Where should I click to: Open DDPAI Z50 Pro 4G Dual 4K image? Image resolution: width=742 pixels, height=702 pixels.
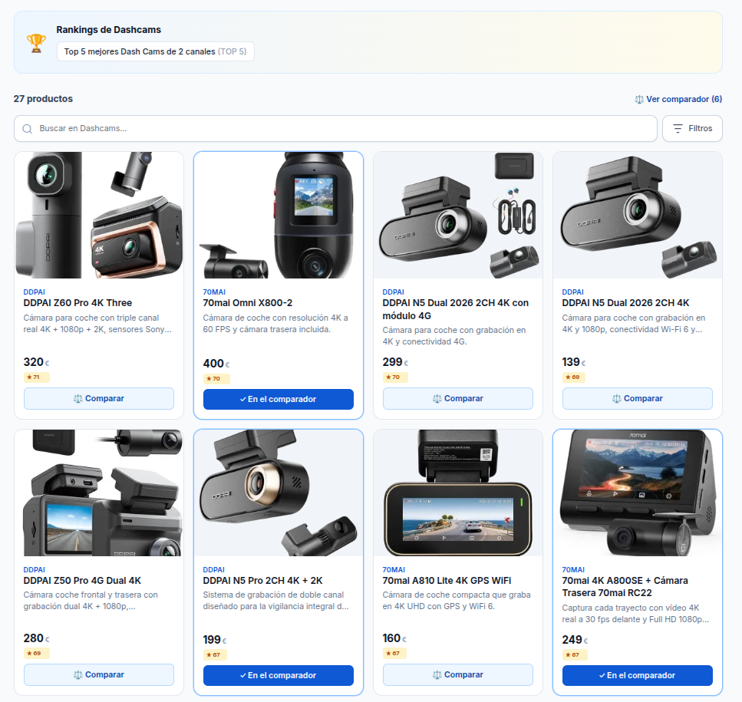pos(99,493)
